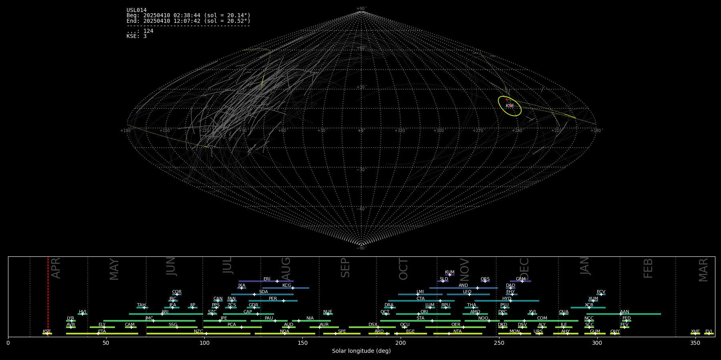The height and width of the screenshot is (360, 721).
Task: Click the HYD shower label
Action: point(507,299)
